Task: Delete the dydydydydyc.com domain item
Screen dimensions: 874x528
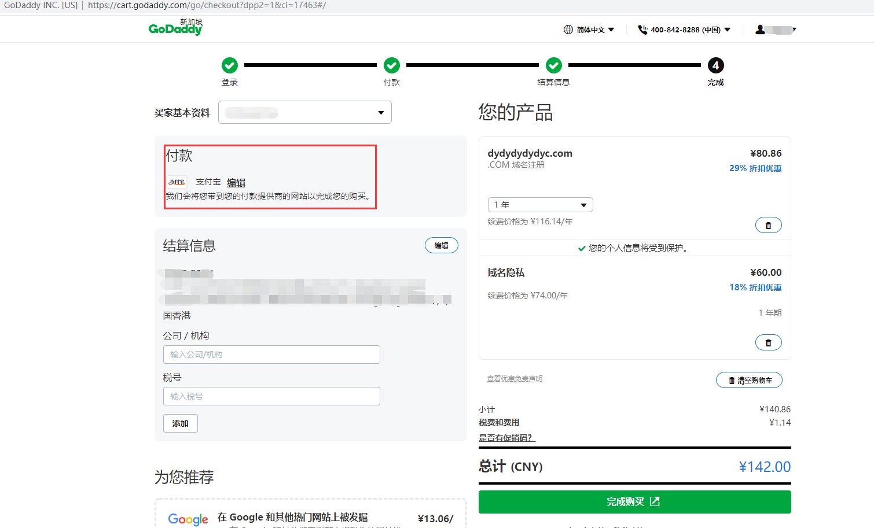Action: point(768,225)
